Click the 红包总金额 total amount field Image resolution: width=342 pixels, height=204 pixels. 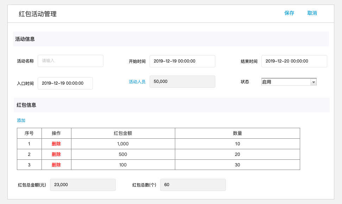[83, 185]
